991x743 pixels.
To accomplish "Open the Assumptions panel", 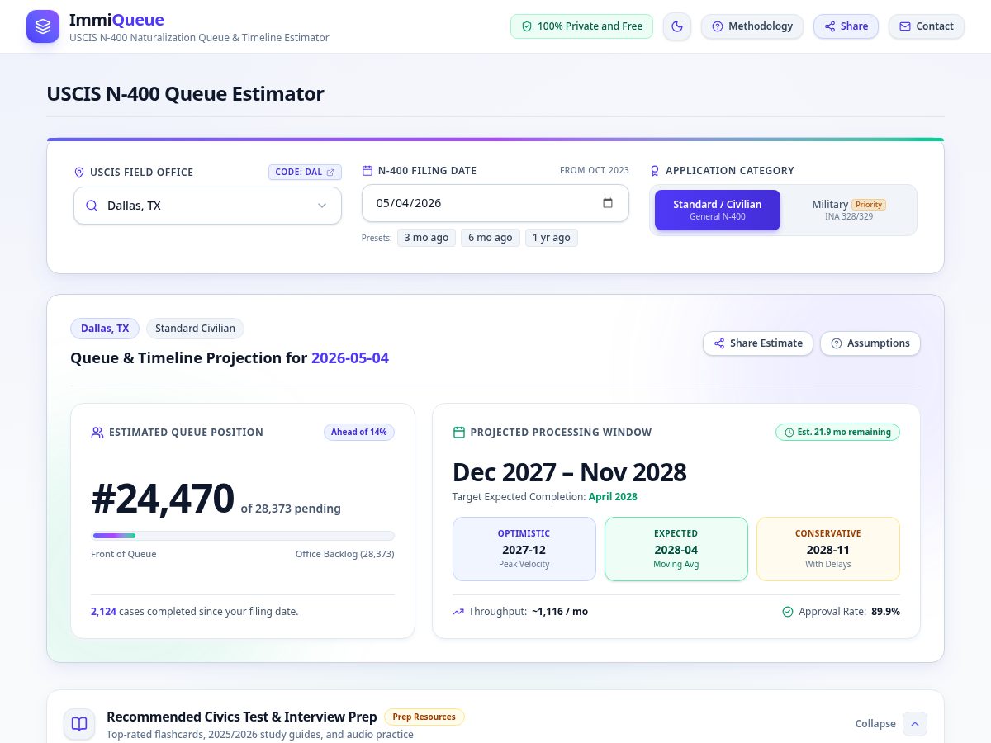I will click(870, 343).
